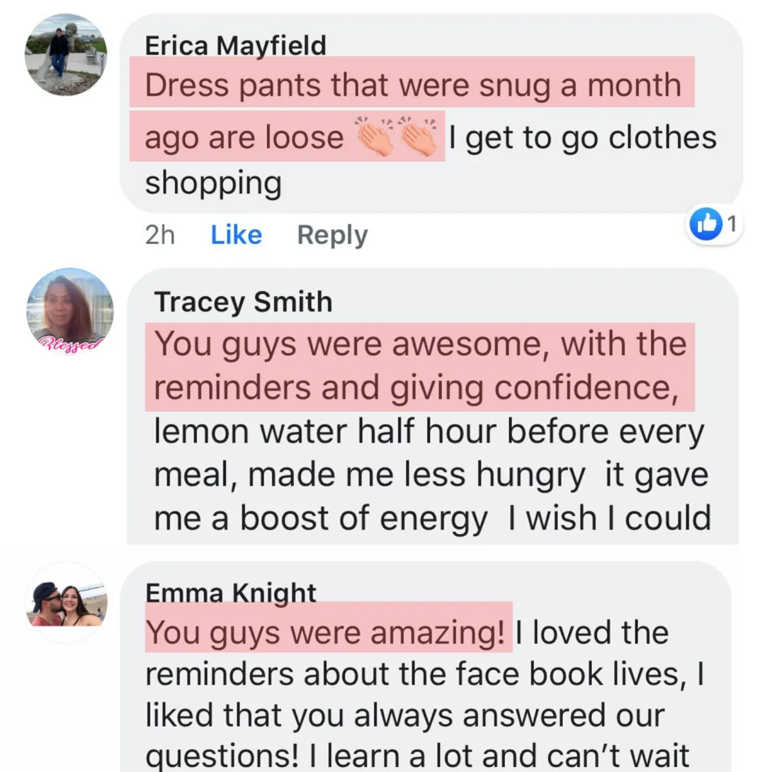
Task: Click 'lemon water half hour before every' text
Action: [x=429, y=432]
